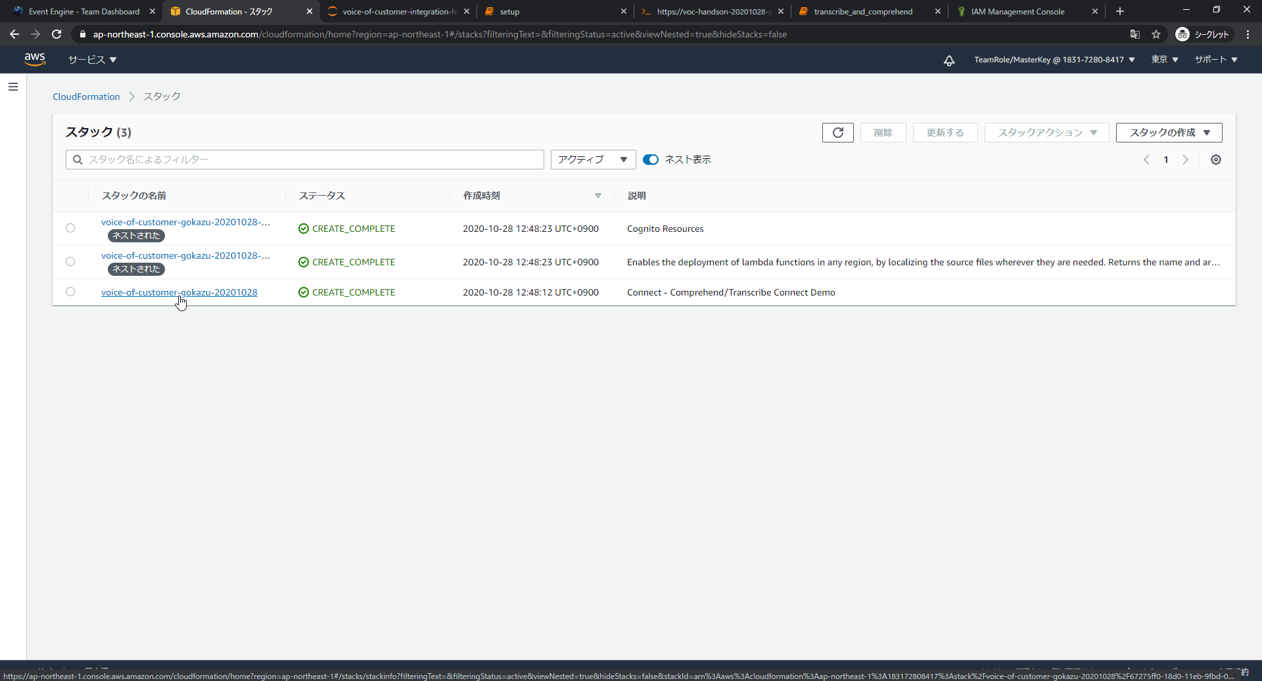The height and width of the screenshot is (681, 1262).
Task: Open table preferences gear icon
Action: click(x=1216, y=160)
